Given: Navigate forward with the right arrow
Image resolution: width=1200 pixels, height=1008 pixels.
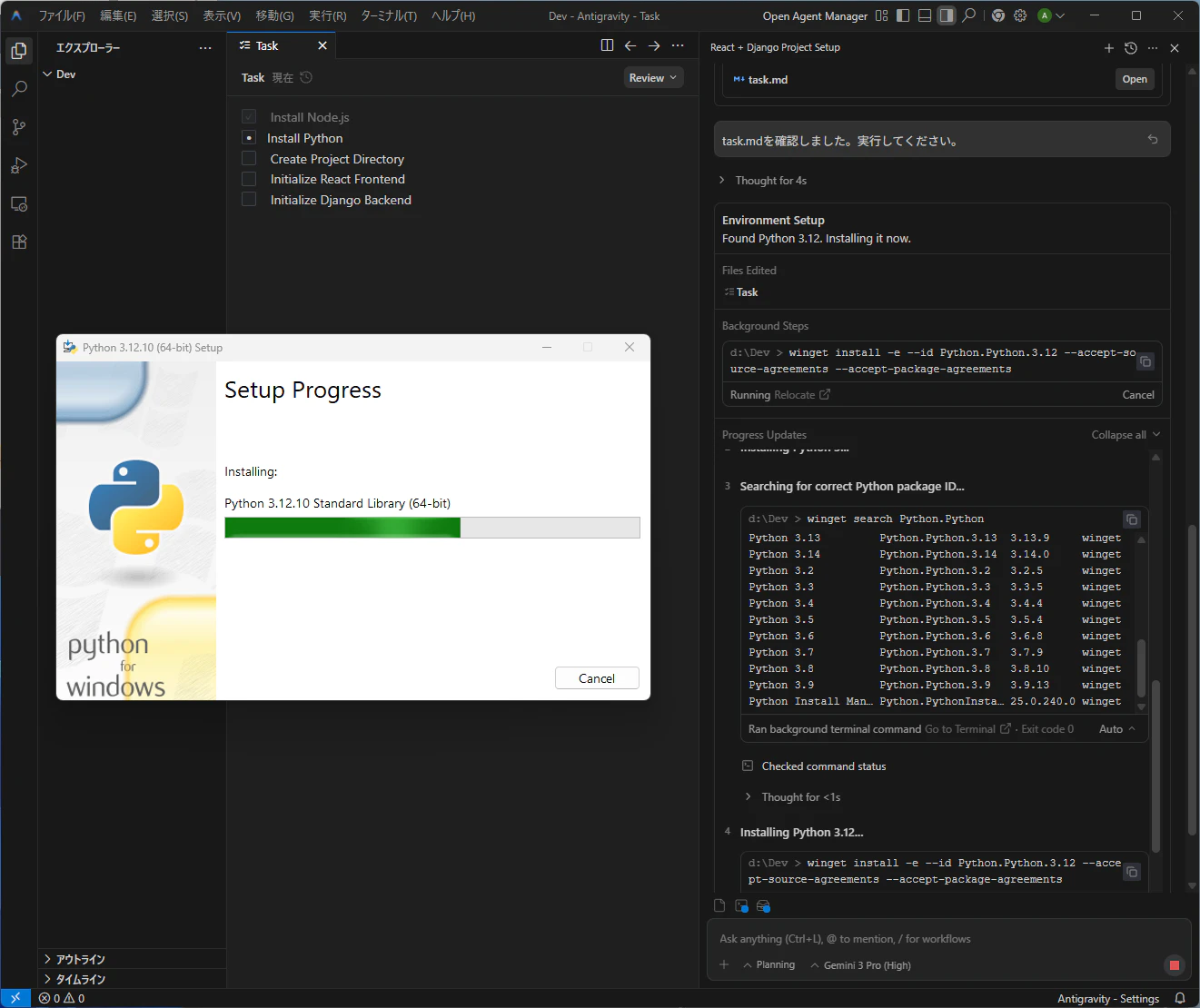Looking at the screenshot, I should [x=654, y=45].
